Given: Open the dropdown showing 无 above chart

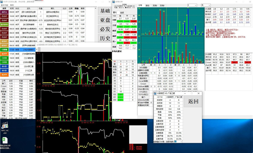Looking at the screenshot, I should 206,5.
